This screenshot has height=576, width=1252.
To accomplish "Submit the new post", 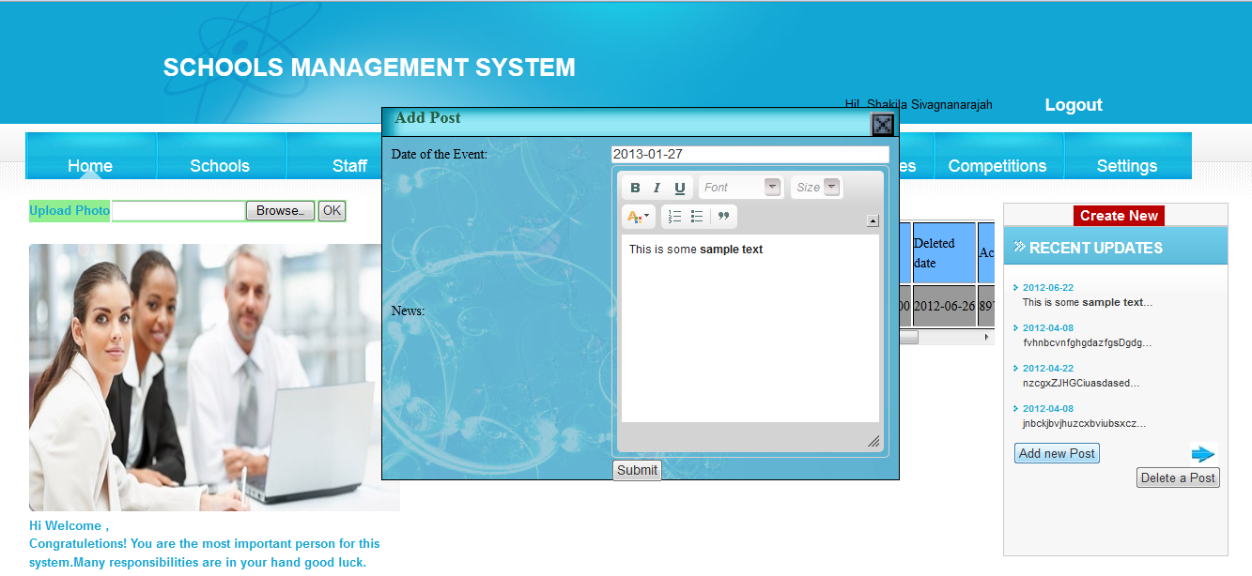I will click(x=637, y=470).
